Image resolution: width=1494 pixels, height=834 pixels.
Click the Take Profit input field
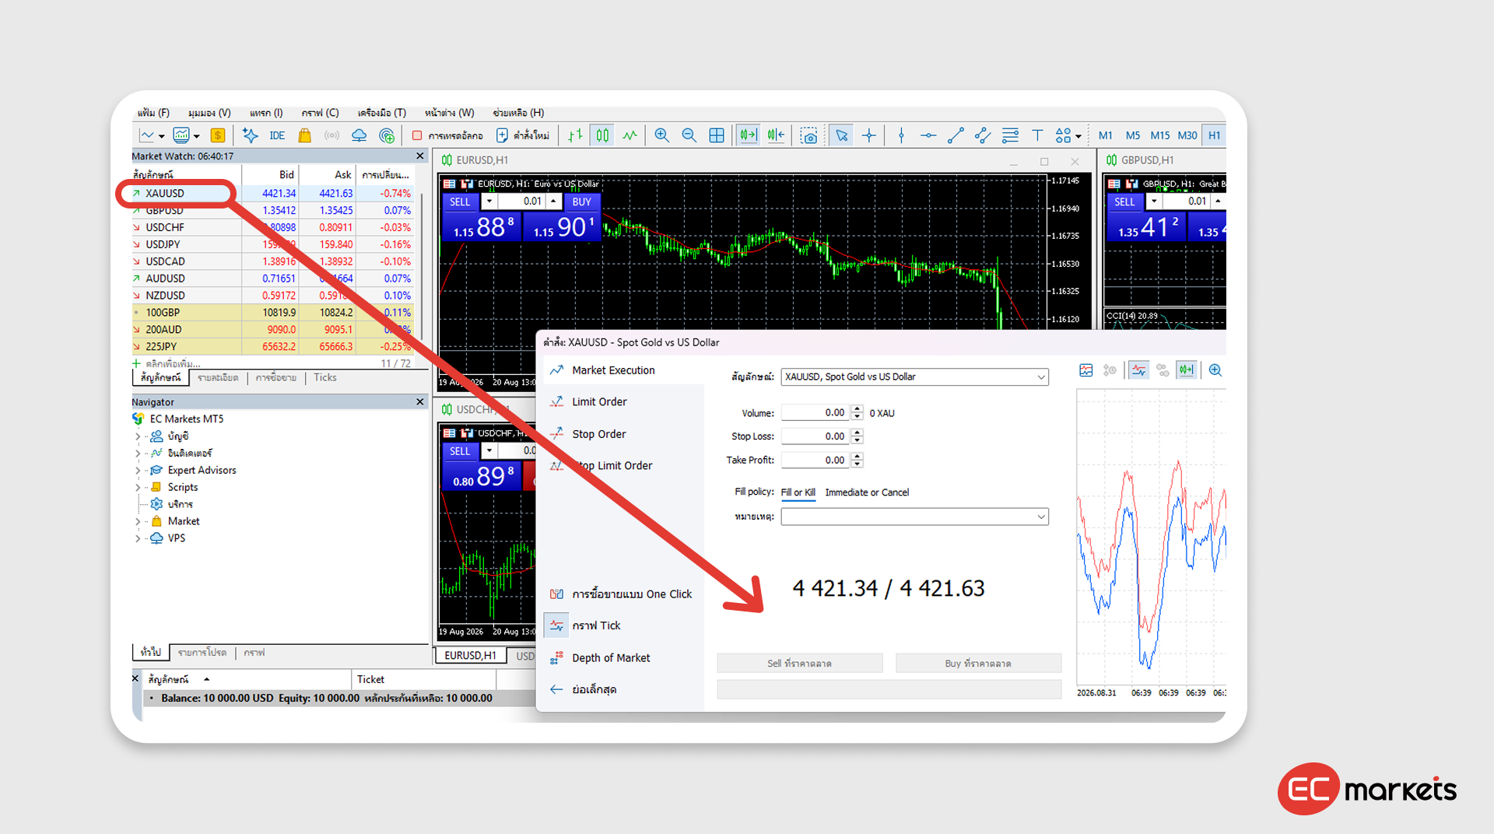[815, 460]
